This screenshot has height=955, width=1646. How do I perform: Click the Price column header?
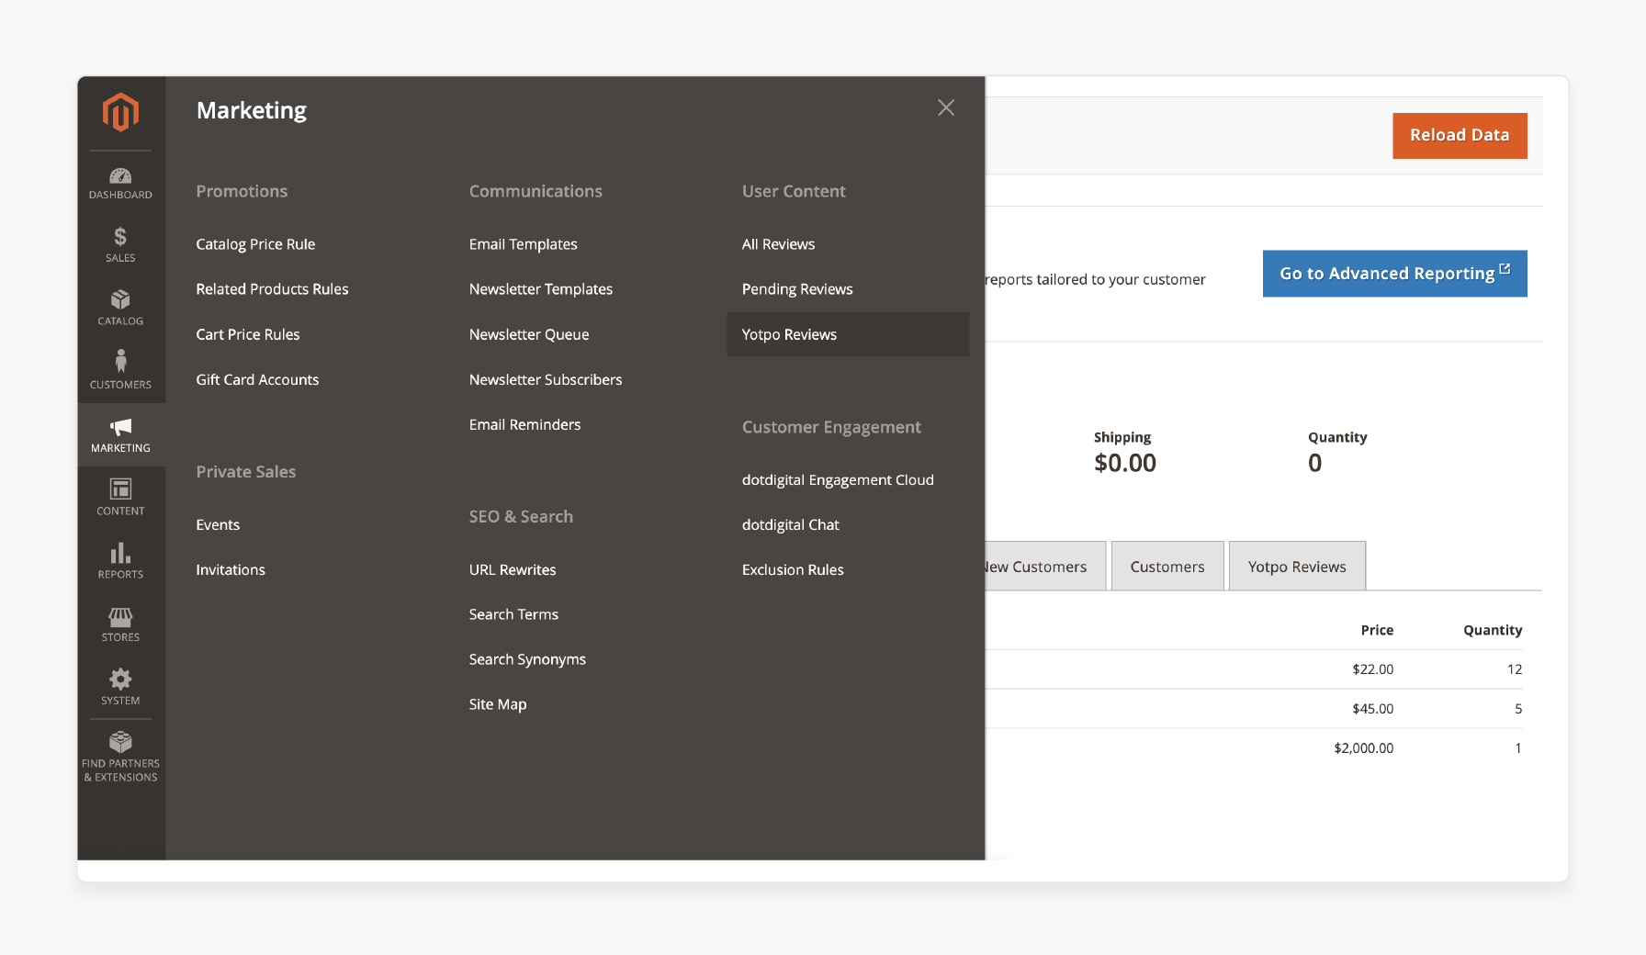[1377, 630]
